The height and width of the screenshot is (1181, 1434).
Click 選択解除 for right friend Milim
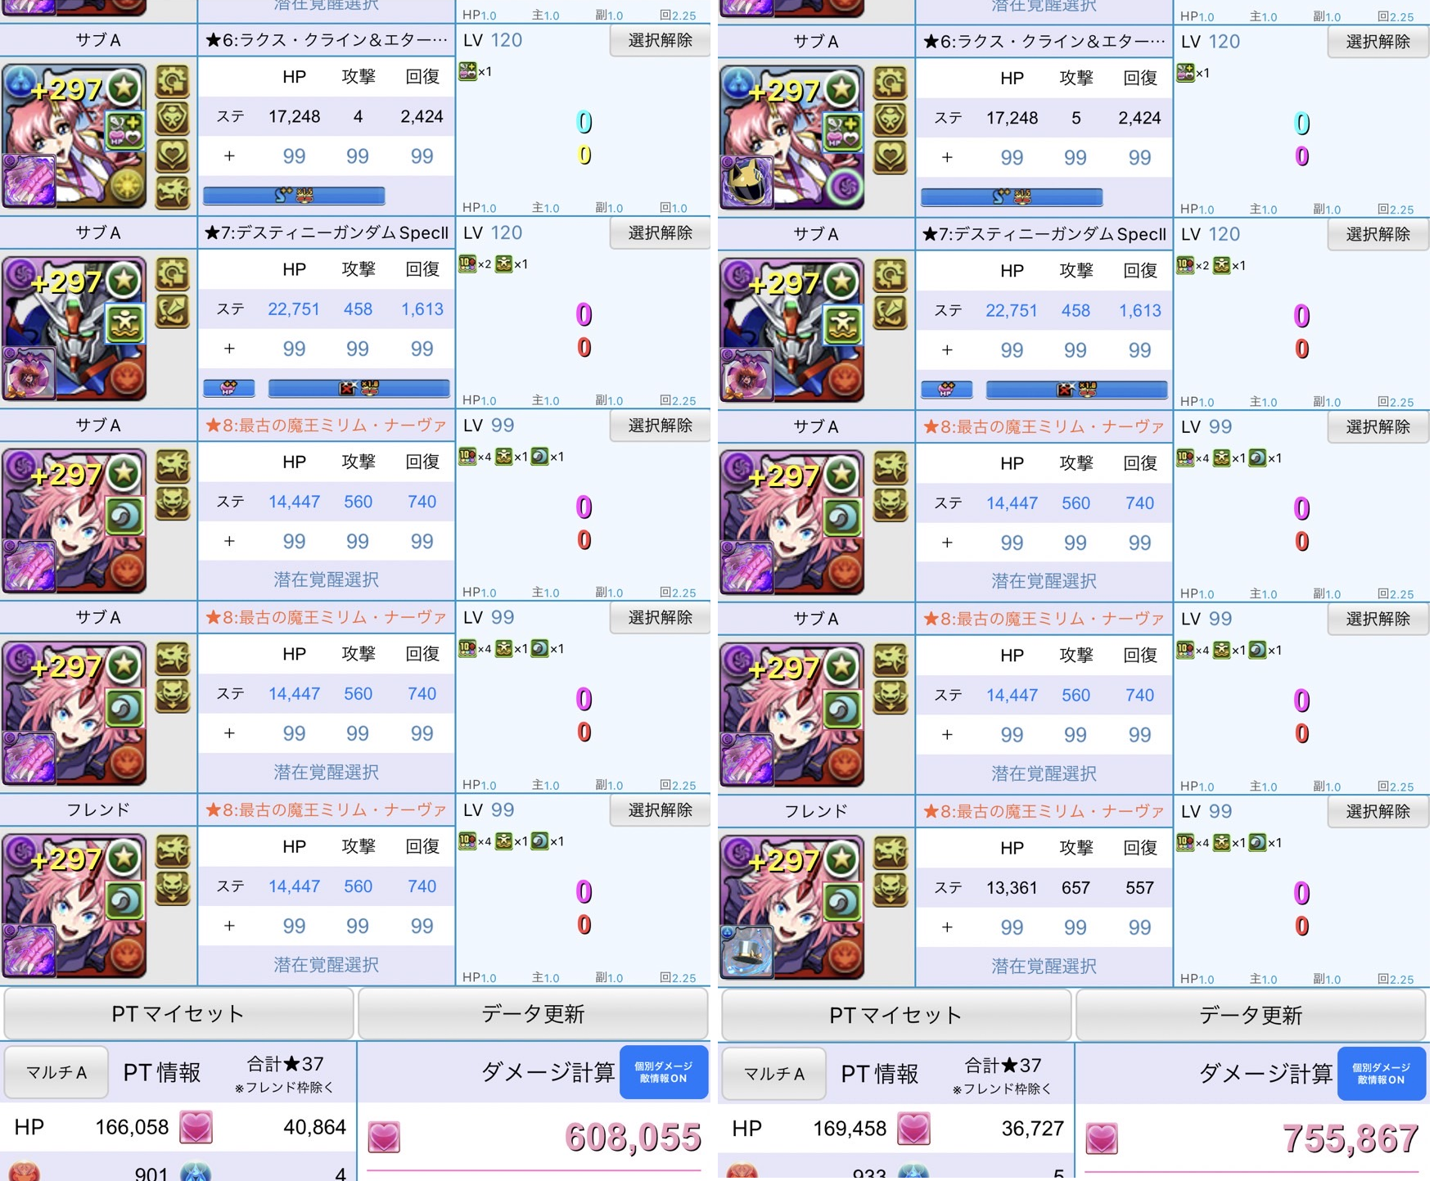(1378, 811)
